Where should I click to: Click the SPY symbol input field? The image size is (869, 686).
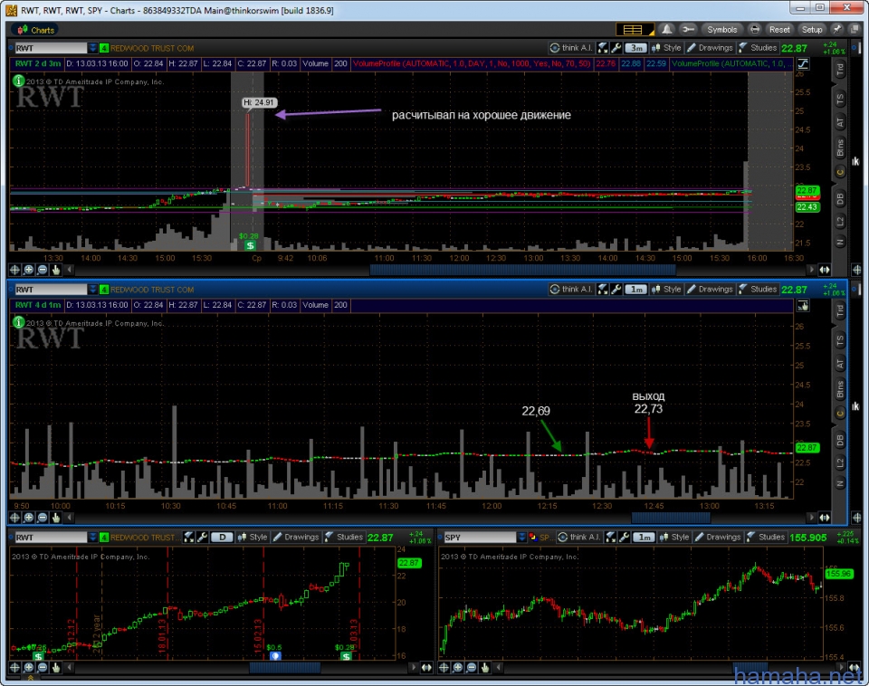pyautogui.click(x=480, y=537)
